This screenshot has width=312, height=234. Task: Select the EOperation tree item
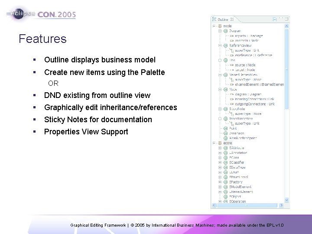click(x=235, y=201)
